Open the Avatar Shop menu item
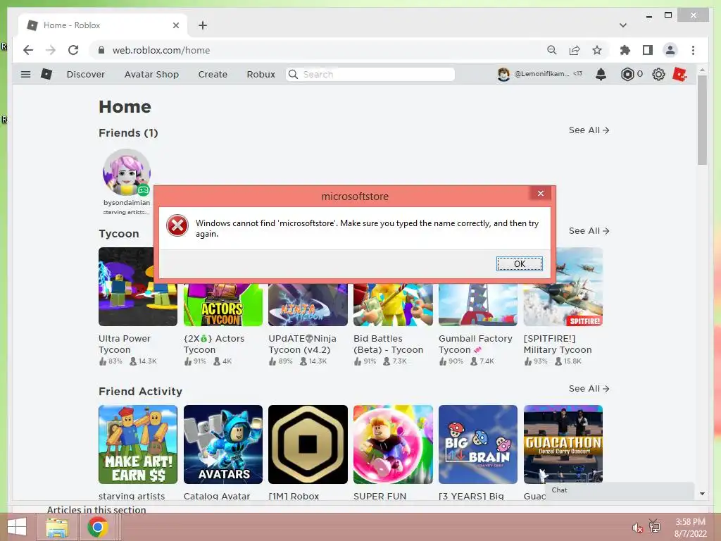This screenshot has height=541, width=721. [x=151, y=74]
